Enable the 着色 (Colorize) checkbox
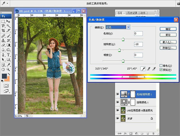 [161, 66]
